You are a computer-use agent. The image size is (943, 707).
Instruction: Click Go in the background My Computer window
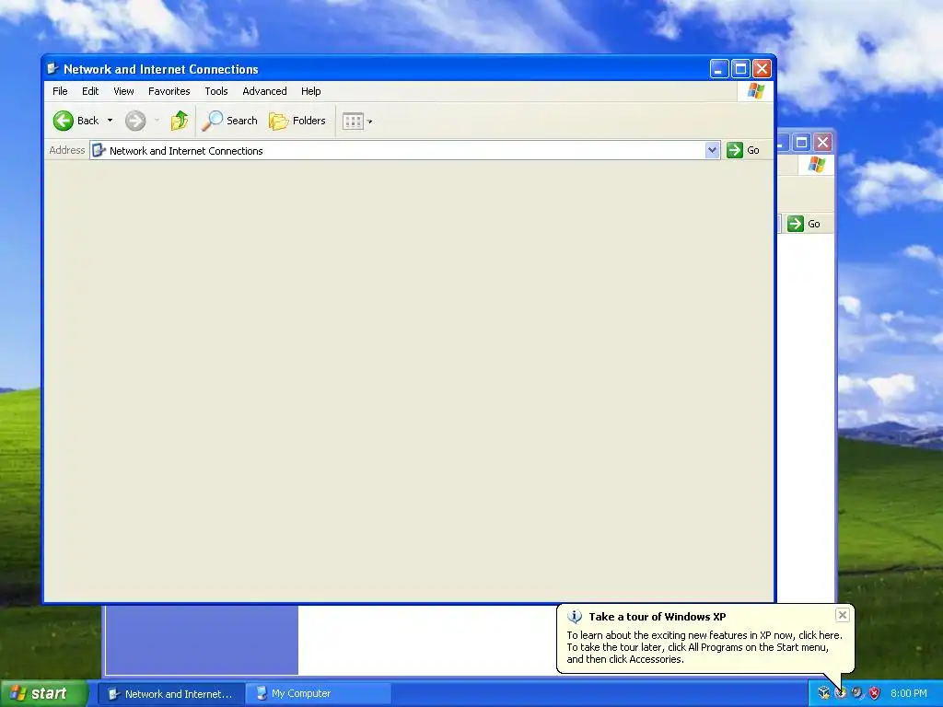coord(804,224)
